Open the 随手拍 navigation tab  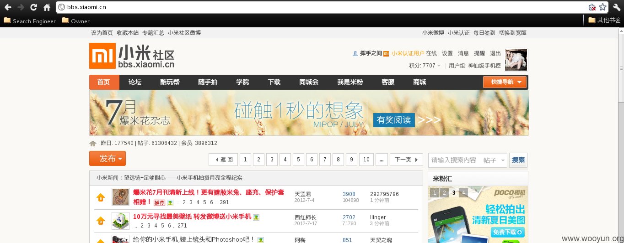click(x=208, y=82)
